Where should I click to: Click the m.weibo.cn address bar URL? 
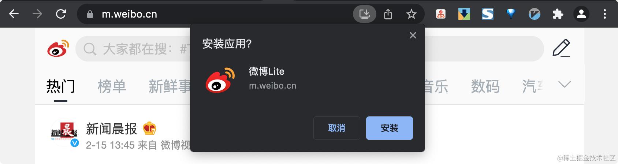click(129, 14)
